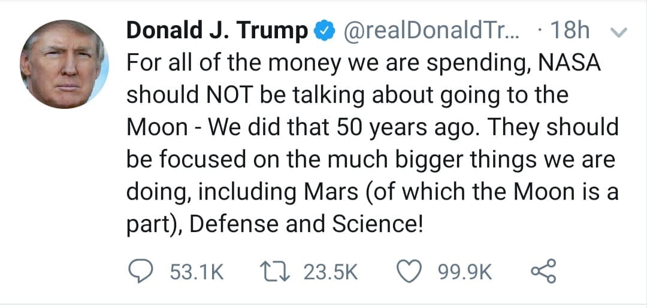This screenshot has width=647, height=308.
Task: Open the Donald J. Trump display name
Action: (x=217, y=32)
